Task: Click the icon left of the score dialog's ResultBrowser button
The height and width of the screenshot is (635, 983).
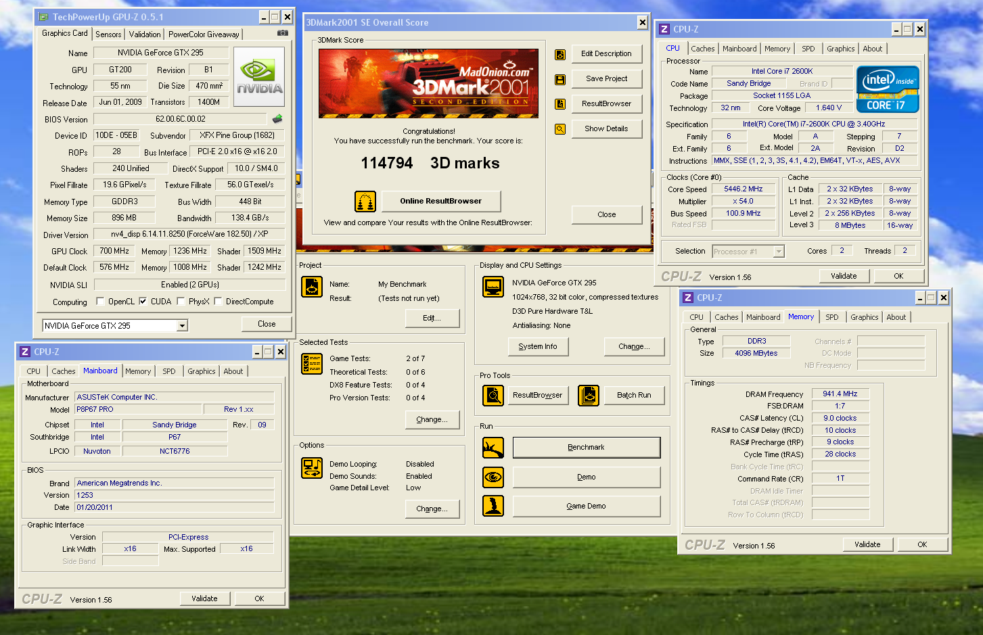Action: click(560, 104)
